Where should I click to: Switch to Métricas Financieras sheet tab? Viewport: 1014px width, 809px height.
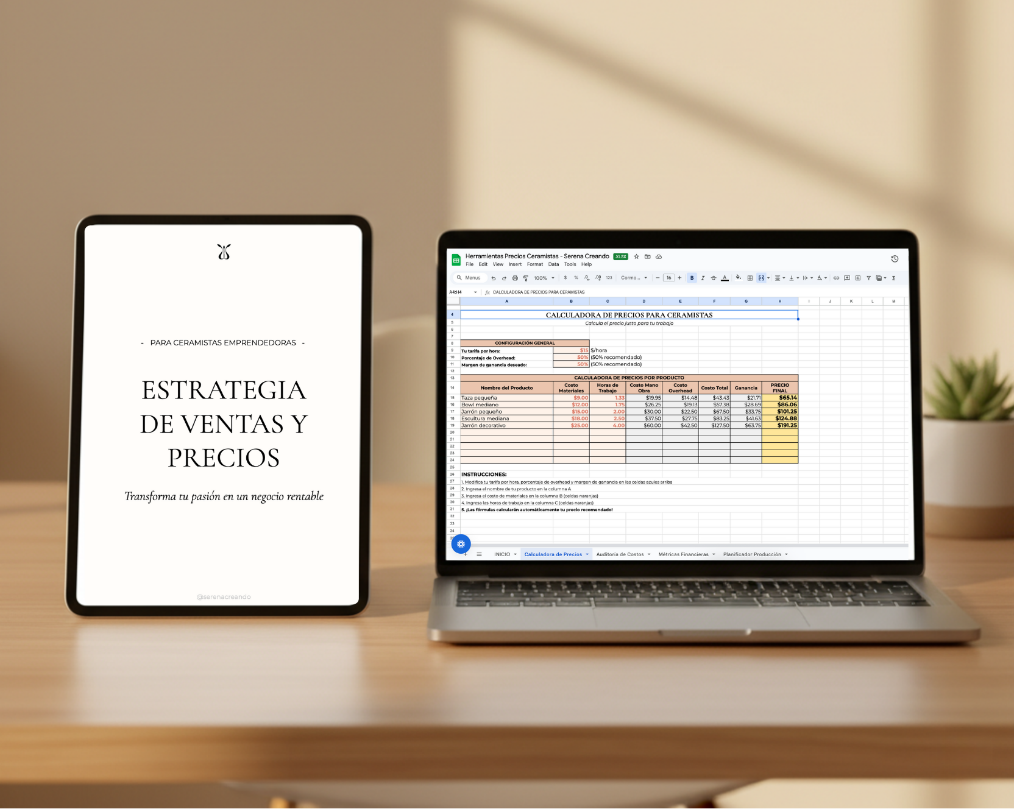[x=683, y=554]
